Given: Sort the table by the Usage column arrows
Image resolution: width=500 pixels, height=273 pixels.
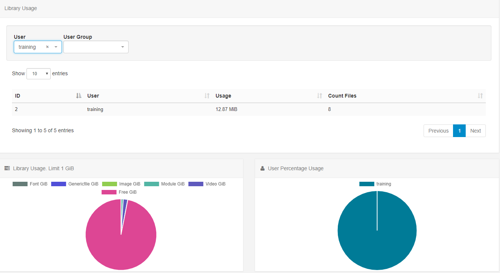Looking at the screenshot, I should pos(320,96).
